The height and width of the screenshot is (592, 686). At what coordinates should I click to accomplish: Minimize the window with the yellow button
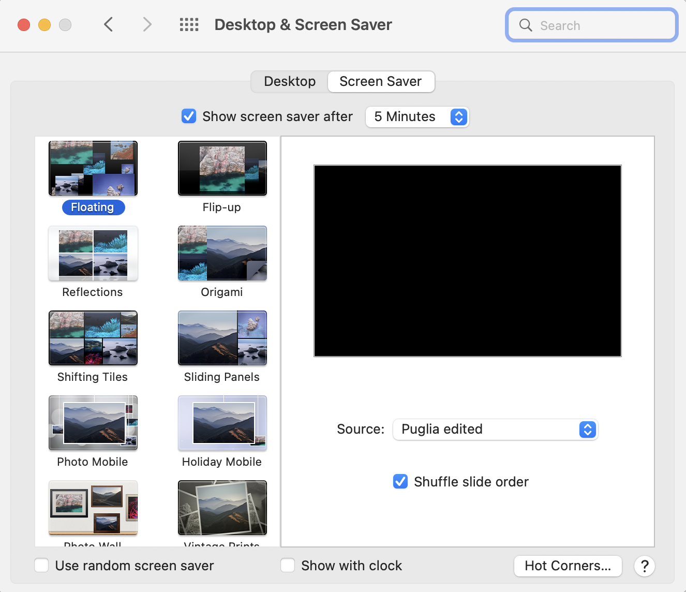click(44, 24)
